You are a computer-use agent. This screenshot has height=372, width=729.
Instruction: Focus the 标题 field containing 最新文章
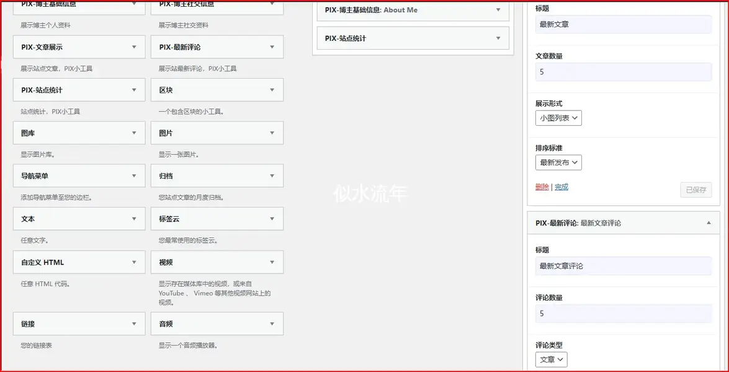[624, 24]
